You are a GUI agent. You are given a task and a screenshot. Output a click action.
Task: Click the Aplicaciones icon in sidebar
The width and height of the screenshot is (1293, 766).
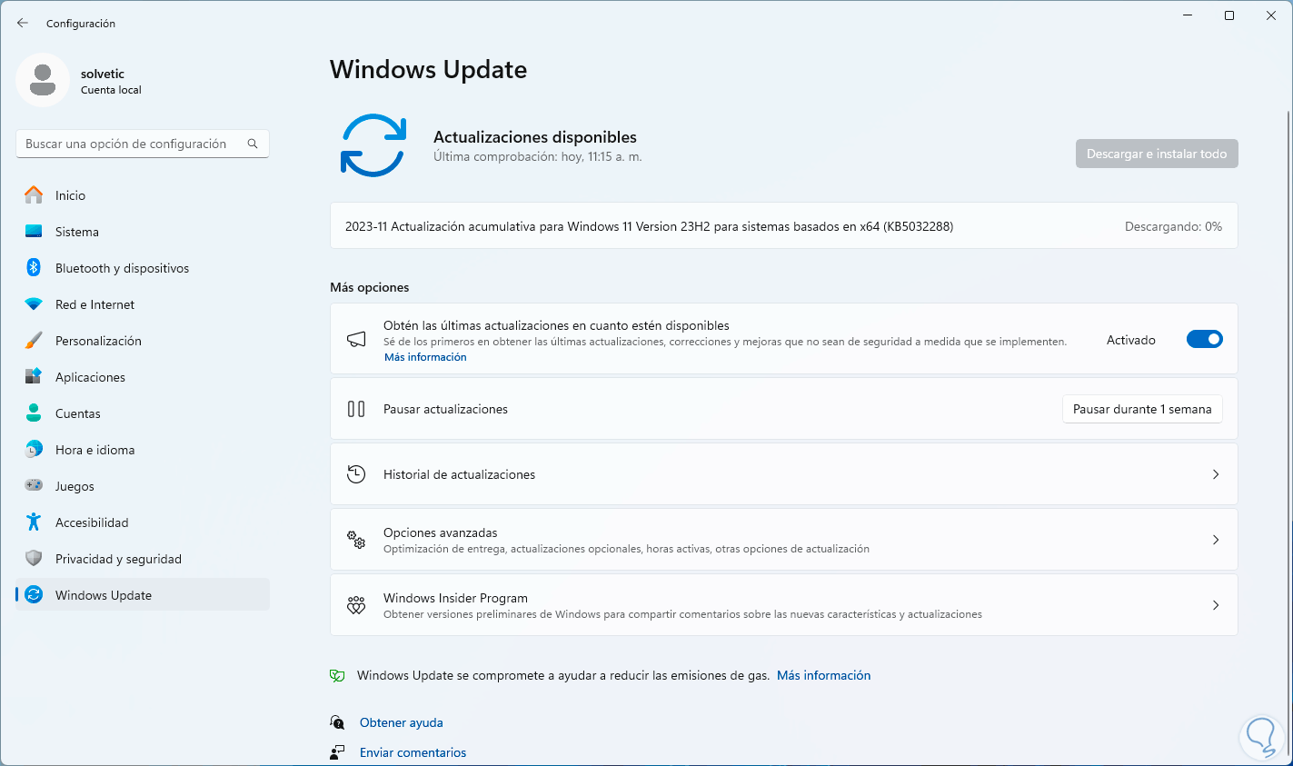[34, 377]
